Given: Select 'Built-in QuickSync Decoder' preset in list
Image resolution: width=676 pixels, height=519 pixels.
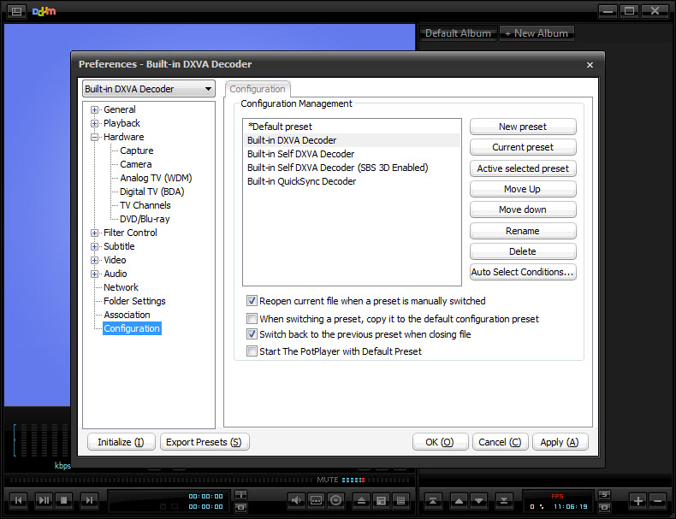Looking at the screenshot, I should (x=352, y=181).
